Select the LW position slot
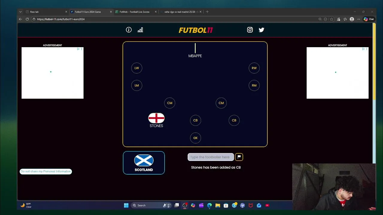Viewport: 383px width, 215px height. 137,68
